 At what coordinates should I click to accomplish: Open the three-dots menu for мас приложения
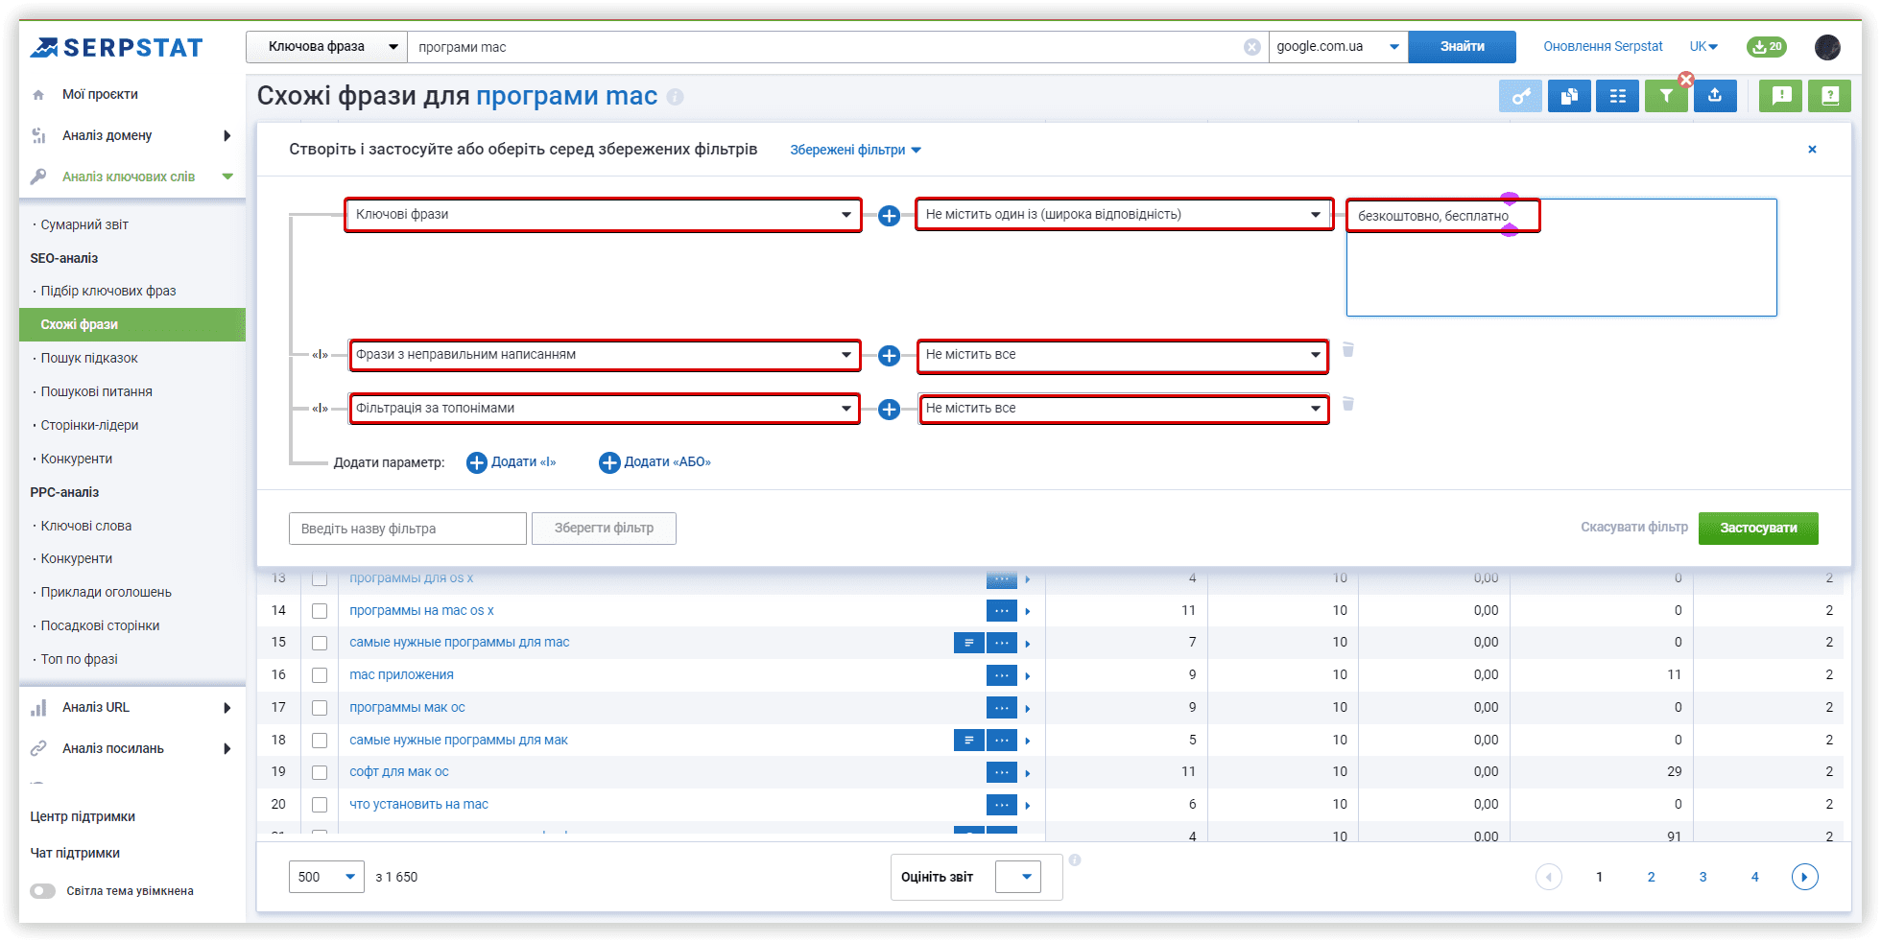(x=1002, y=675)
